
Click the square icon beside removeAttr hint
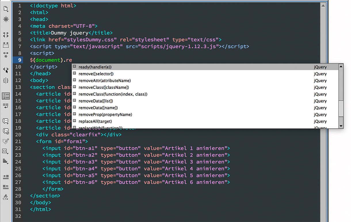[75, 80]
